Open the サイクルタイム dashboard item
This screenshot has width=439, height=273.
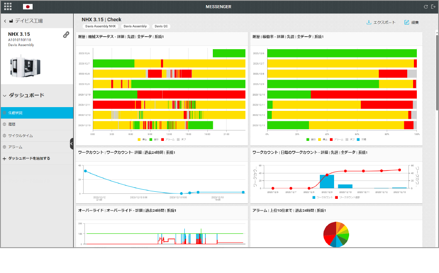pyautogui.click(x=37, y=135)
